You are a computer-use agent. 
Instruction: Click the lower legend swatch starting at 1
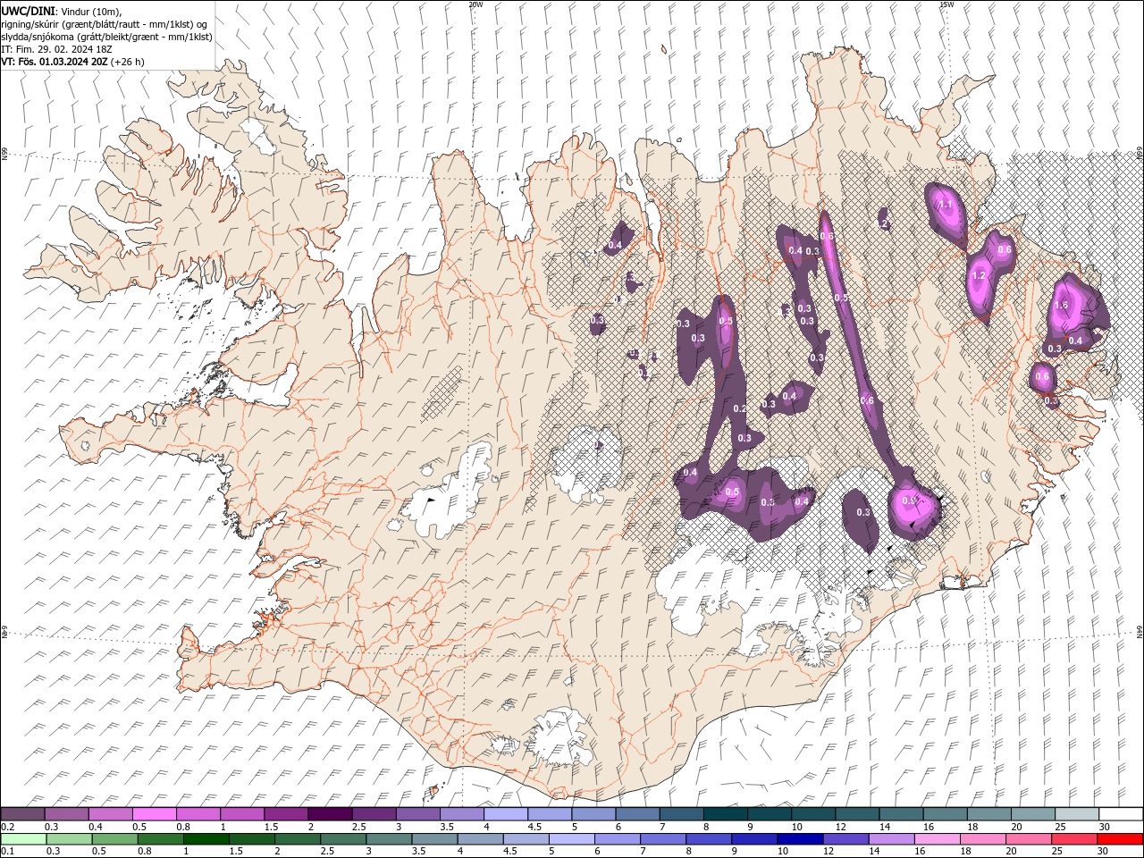206,839
